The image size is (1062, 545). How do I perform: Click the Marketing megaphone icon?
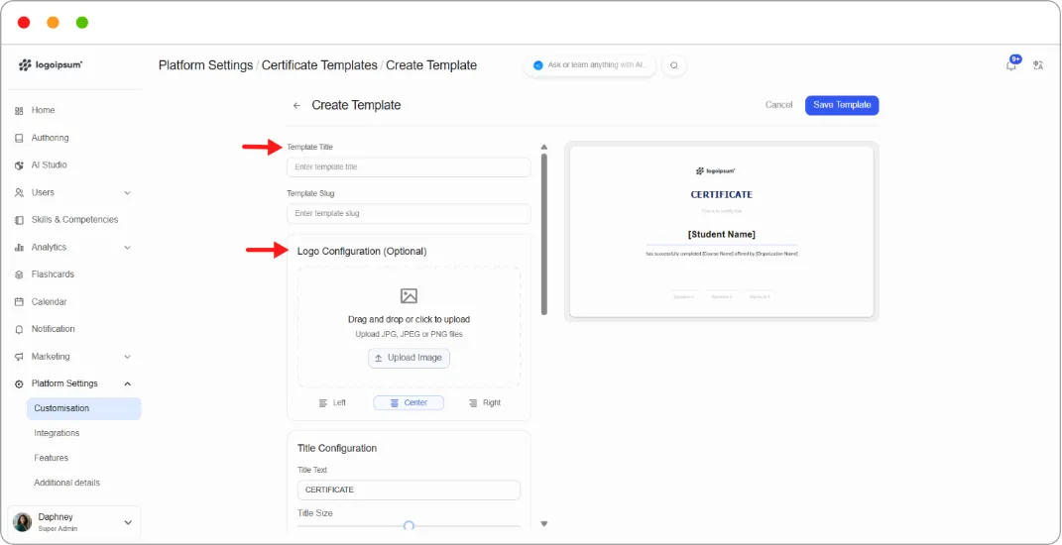coord(19,357)
